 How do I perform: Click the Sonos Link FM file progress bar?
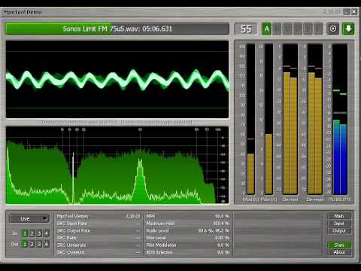[x=117, y=29]
